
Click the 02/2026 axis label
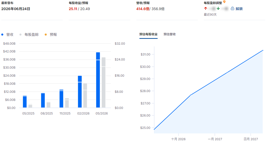click(83, 113)
